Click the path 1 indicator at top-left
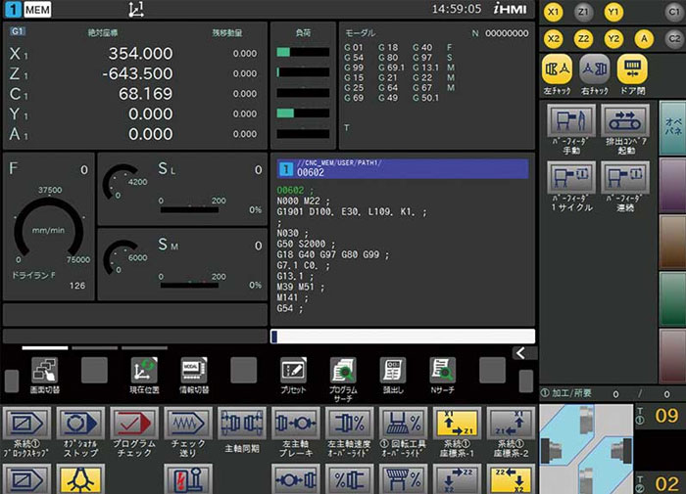Image resolution: width=686 pixels, height=494 pixels. pos(13,10)
